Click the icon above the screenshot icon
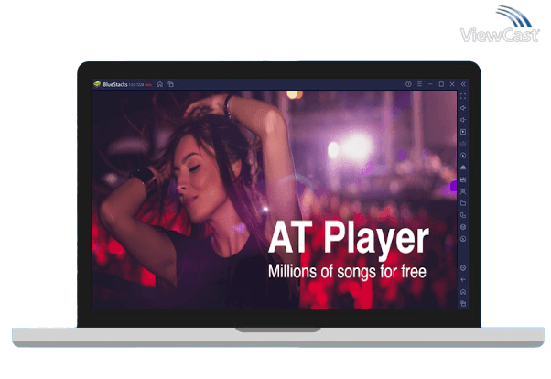The image size is (551, 379). pos(463,179)
